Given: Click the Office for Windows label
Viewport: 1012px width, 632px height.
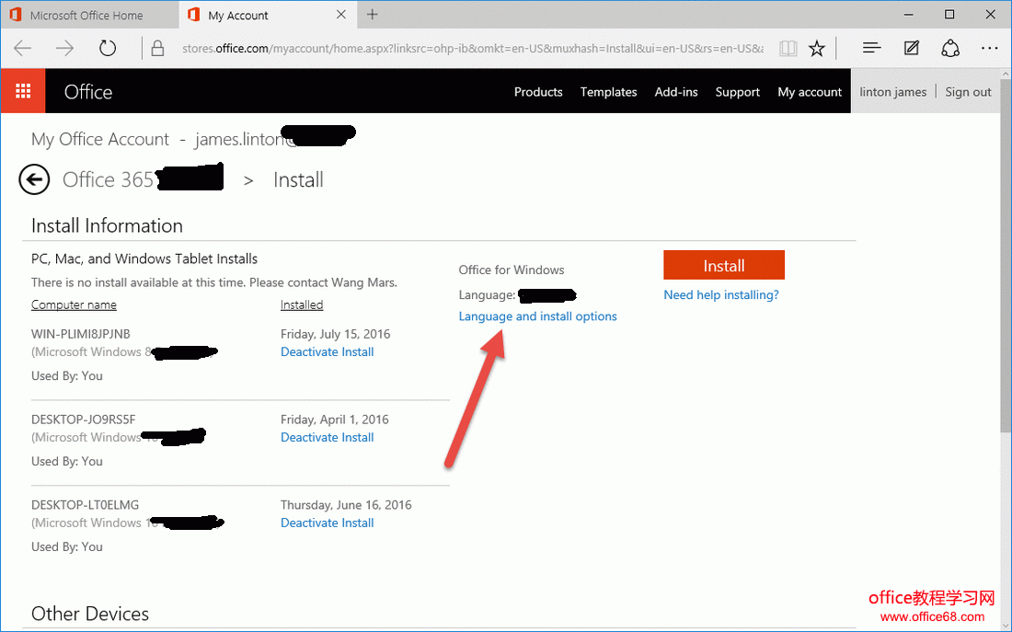Looking at the screenshot, I should click(x=512, y=270).
